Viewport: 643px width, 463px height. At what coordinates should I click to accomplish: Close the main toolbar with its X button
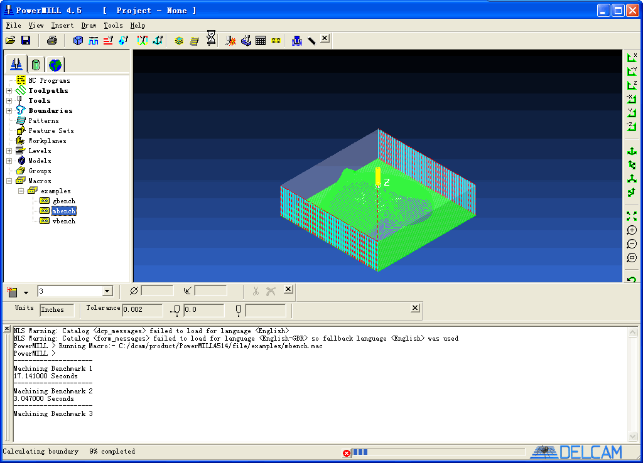325,38
